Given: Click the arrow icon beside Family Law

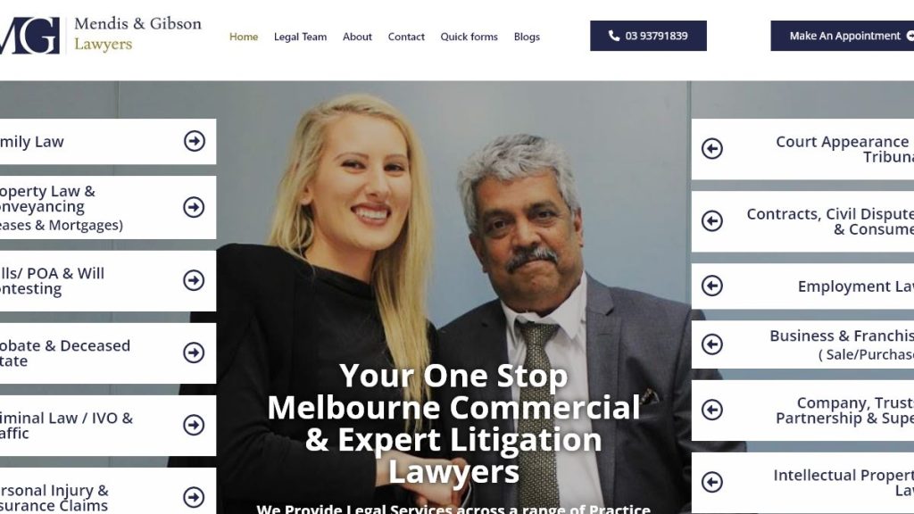Looking at the screenshot, I should pos(194,141).
